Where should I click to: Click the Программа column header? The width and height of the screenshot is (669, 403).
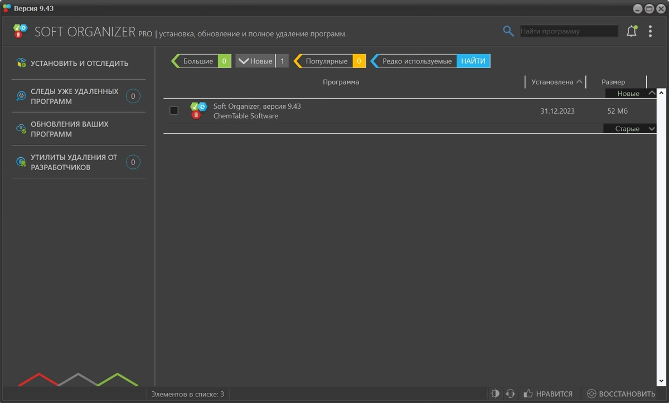[x=341, y=82]
